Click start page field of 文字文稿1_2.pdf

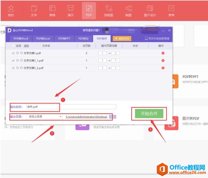pos(102,68)
